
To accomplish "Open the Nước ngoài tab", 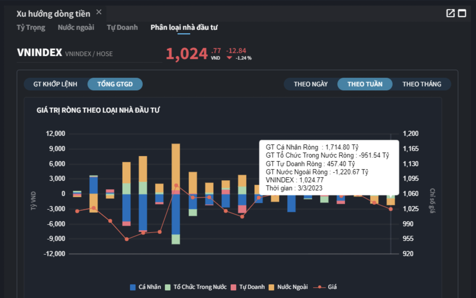I will (76, 27).
